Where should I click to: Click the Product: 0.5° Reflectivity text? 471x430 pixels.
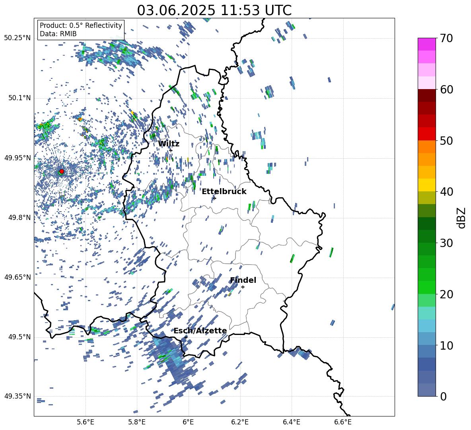point(81,25)
